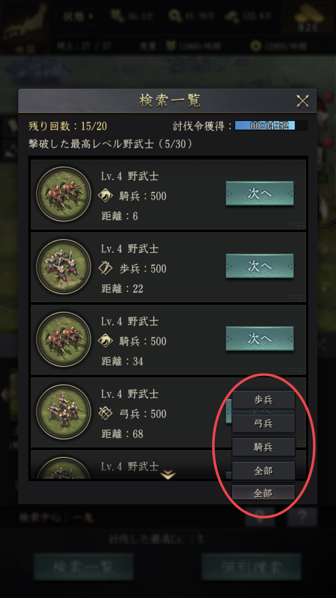Click the infantry portrait at distance 22
This screenshot has height=598, width=336.
point(64,267)
